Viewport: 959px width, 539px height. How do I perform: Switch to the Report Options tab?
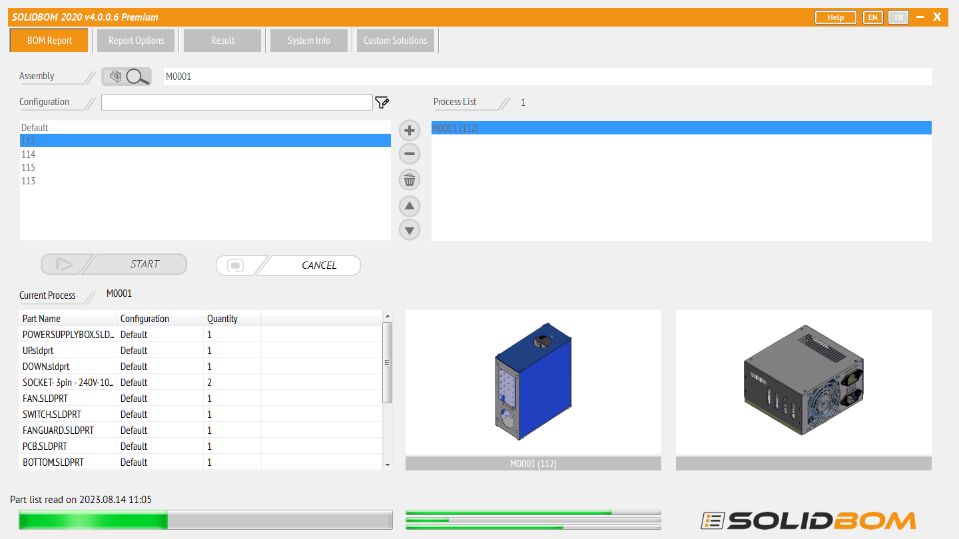[x=136, y=41]
